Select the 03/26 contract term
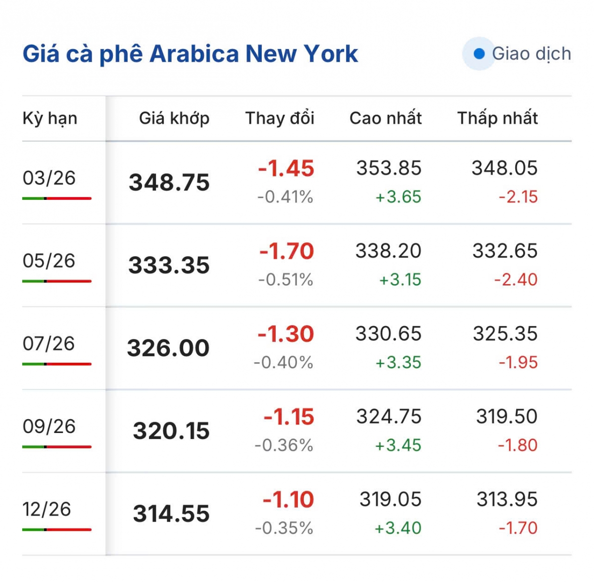The image size is (594, 582). pyautogui.click(x=49, y=178)
